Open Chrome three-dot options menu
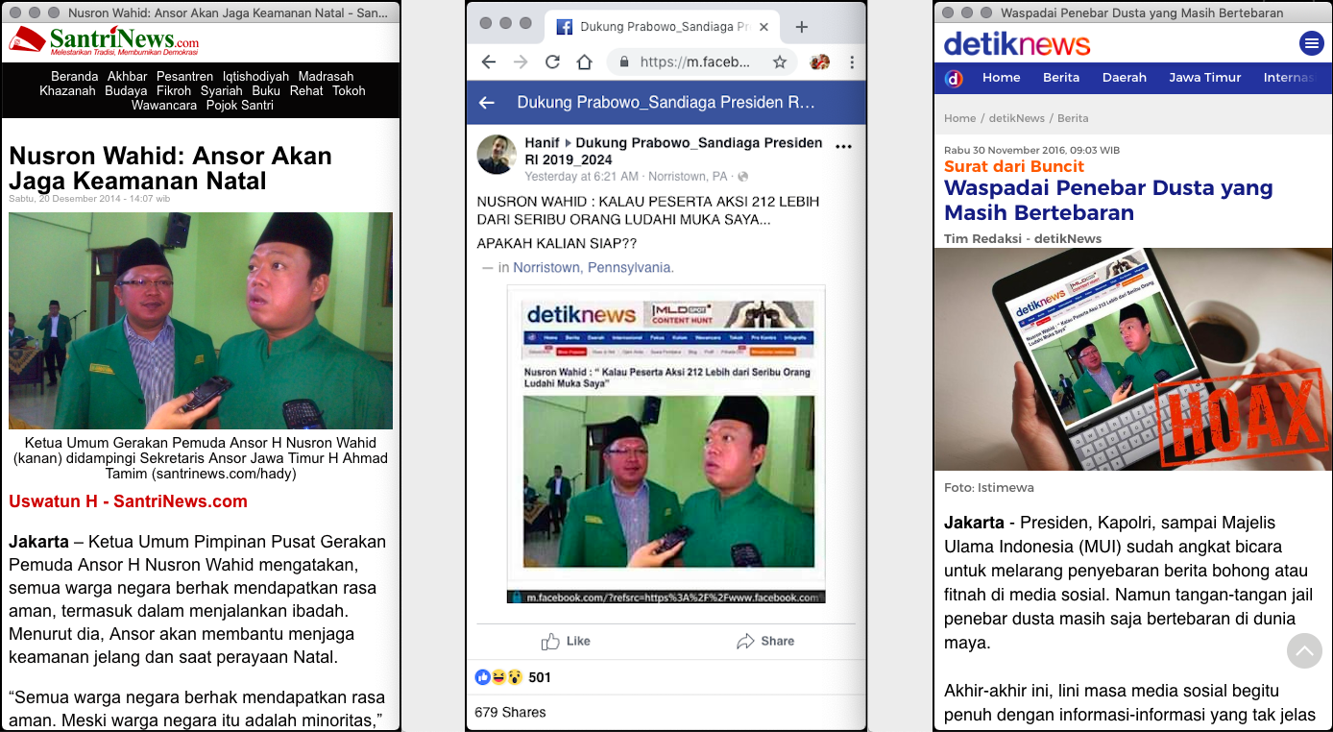Viewport: 1333px width, 732px height. (x=852, y=62)
